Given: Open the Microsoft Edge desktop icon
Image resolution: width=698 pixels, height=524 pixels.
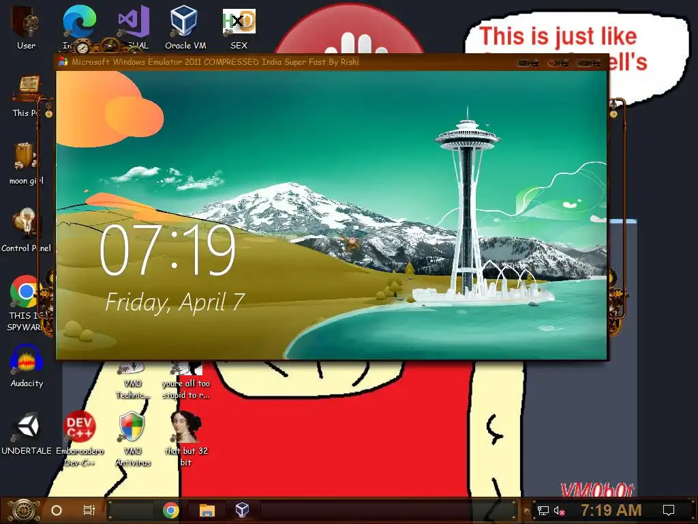Looking at the screenshot, I should point(79,27).
